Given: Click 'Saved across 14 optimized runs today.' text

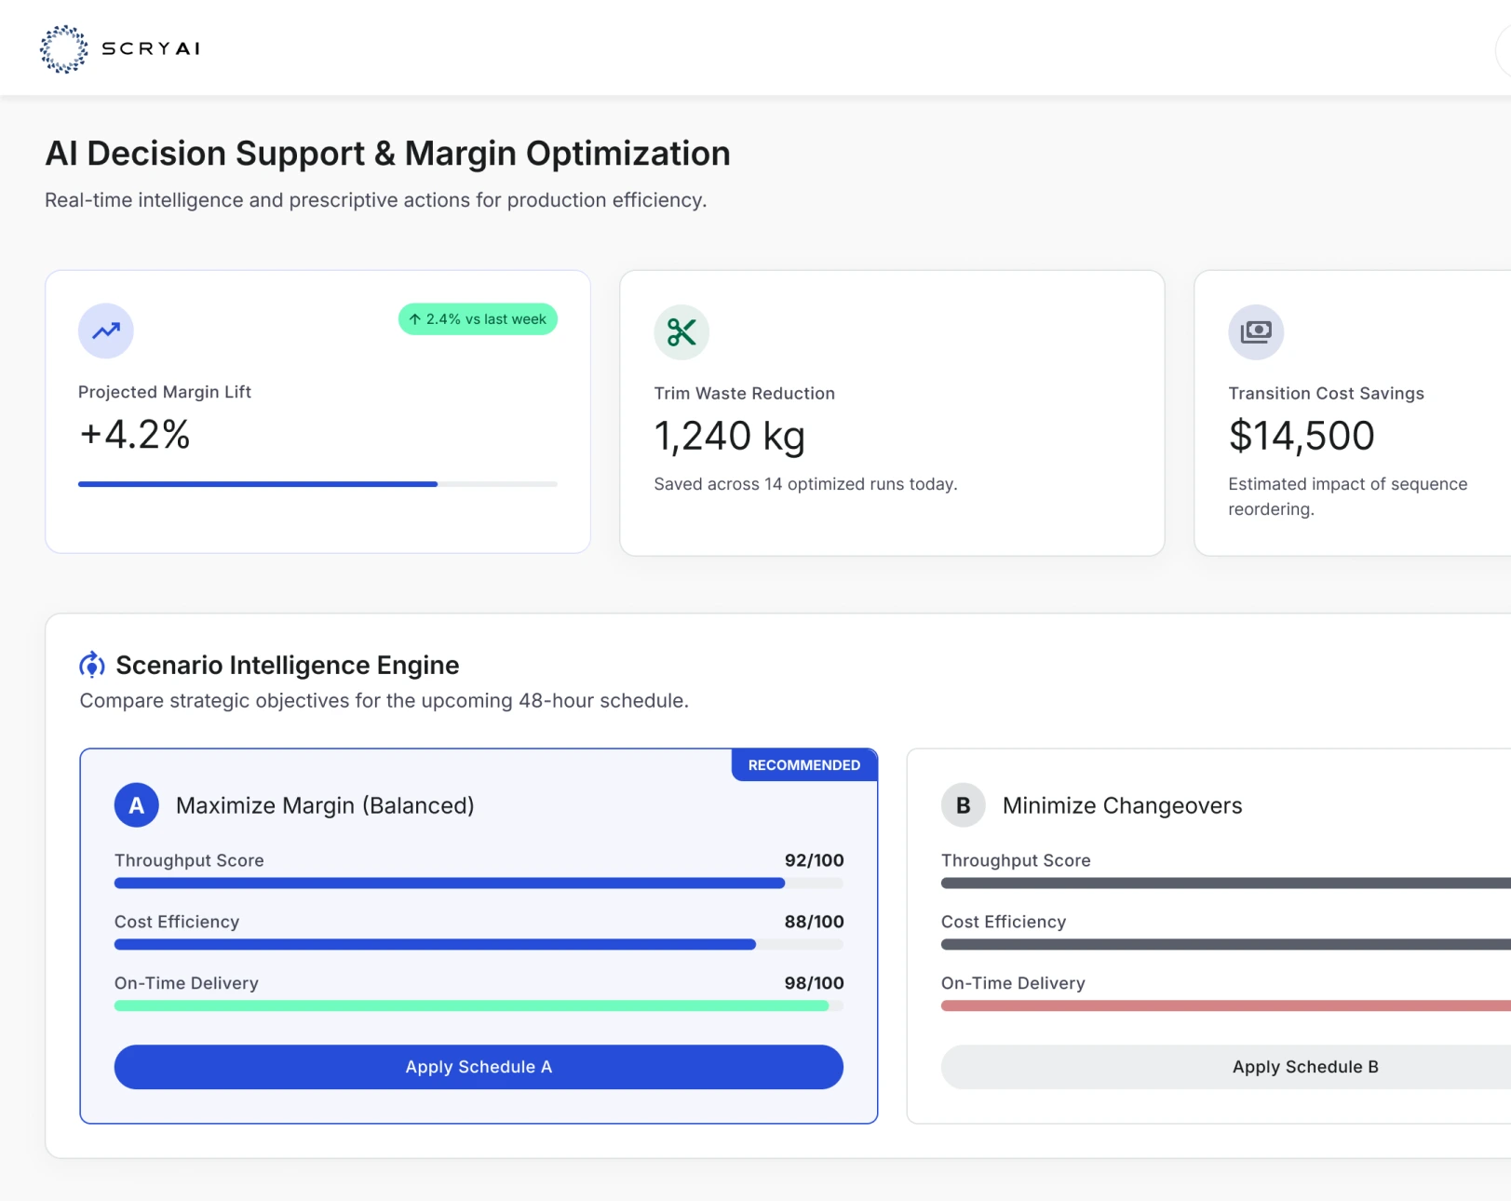Looking at the screenshot, I should point(805,484).
